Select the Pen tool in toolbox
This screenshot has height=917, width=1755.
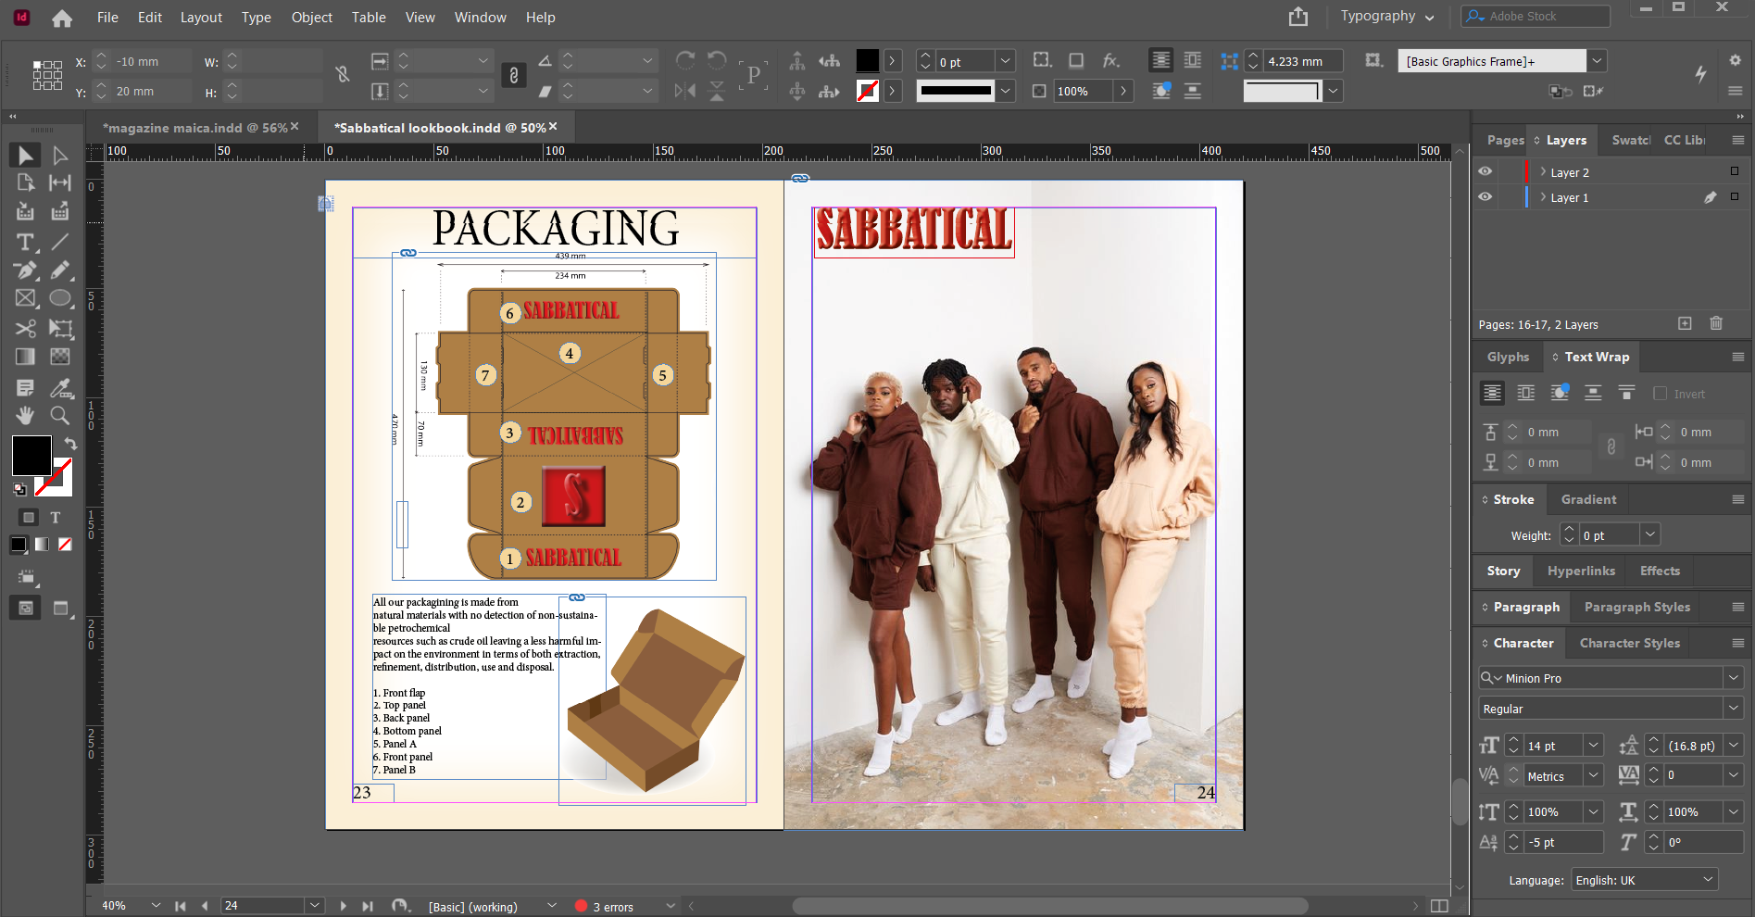point(25,270)
